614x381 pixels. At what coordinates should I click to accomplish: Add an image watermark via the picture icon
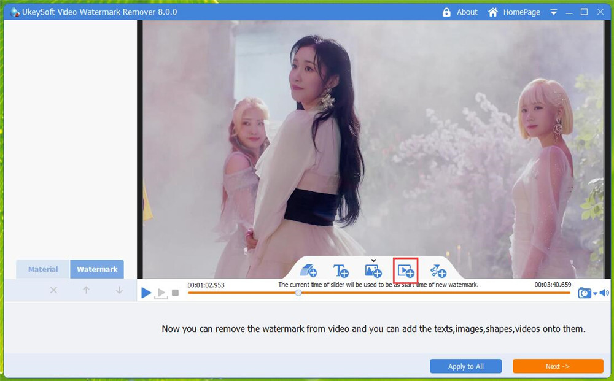[x=372, y=270]
